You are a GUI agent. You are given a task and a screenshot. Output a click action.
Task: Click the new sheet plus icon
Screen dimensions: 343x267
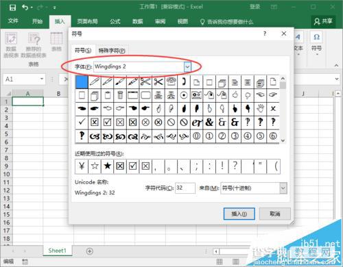(x=90, y=251)
